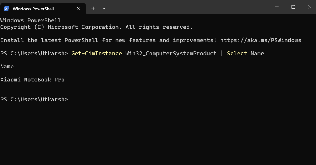The image size is (316, 165).
Task: Close the Windows PowerShell tab
Action: (78, 8)
